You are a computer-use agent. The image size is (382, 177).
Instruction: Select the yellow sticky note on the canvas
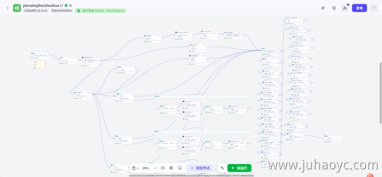coord(39,64)
